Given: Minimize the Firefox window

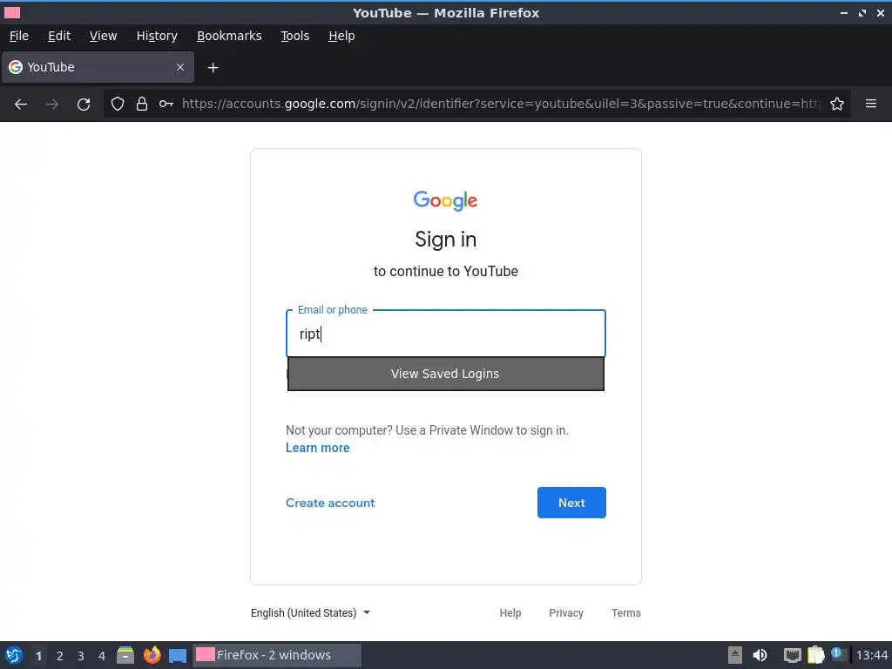Looking at the screenshot, I should [843, 12].
